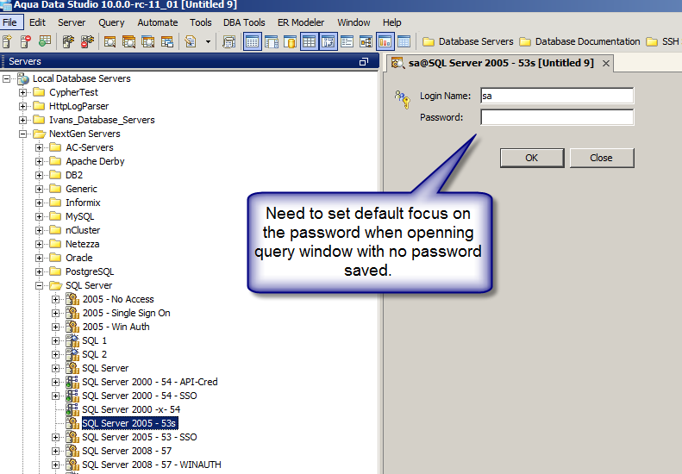Click the table with overlapping windows icon
Screen dimensions: 682x474
167,41
